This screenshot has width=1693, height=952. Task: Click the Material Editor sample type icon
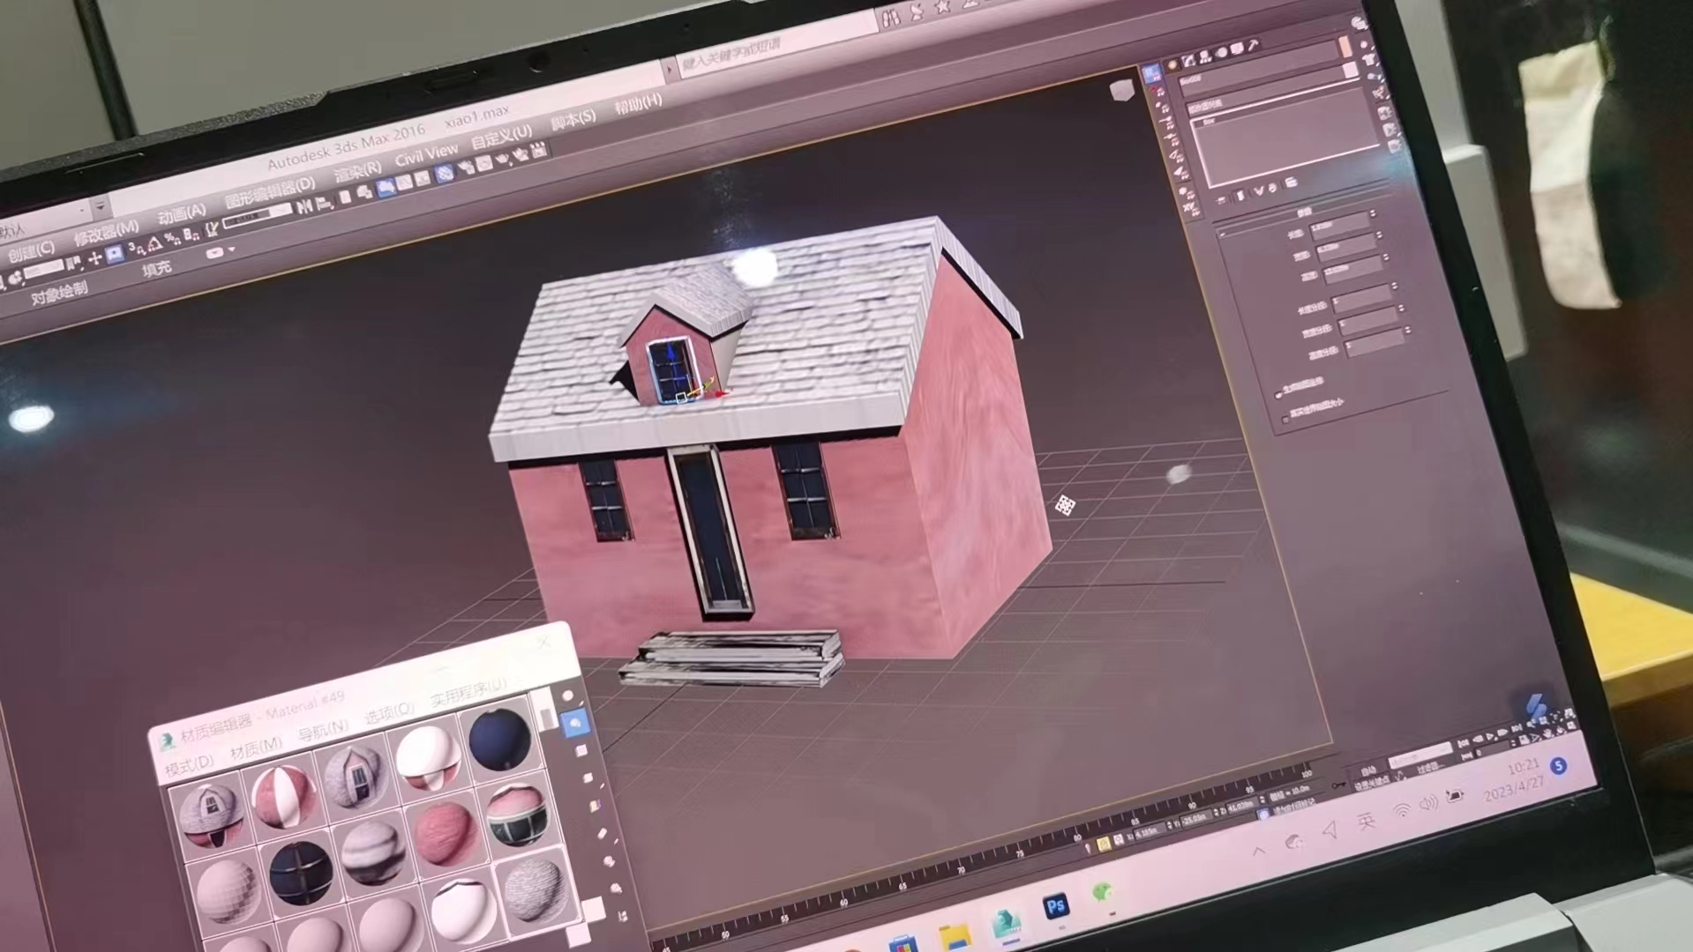coord(567,696)
